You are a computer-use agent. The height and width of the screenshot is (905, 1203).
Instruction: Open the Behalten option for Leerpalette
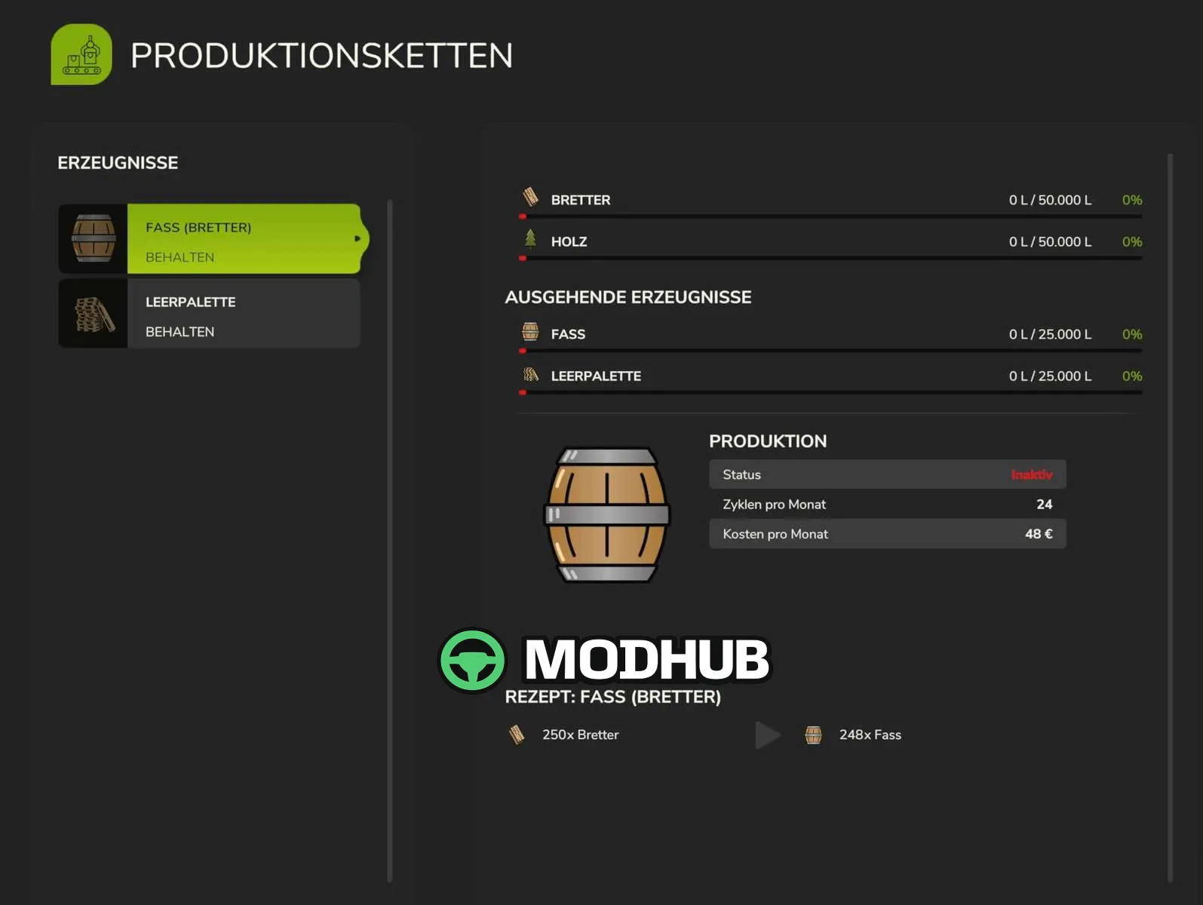[x=179, y=331]
